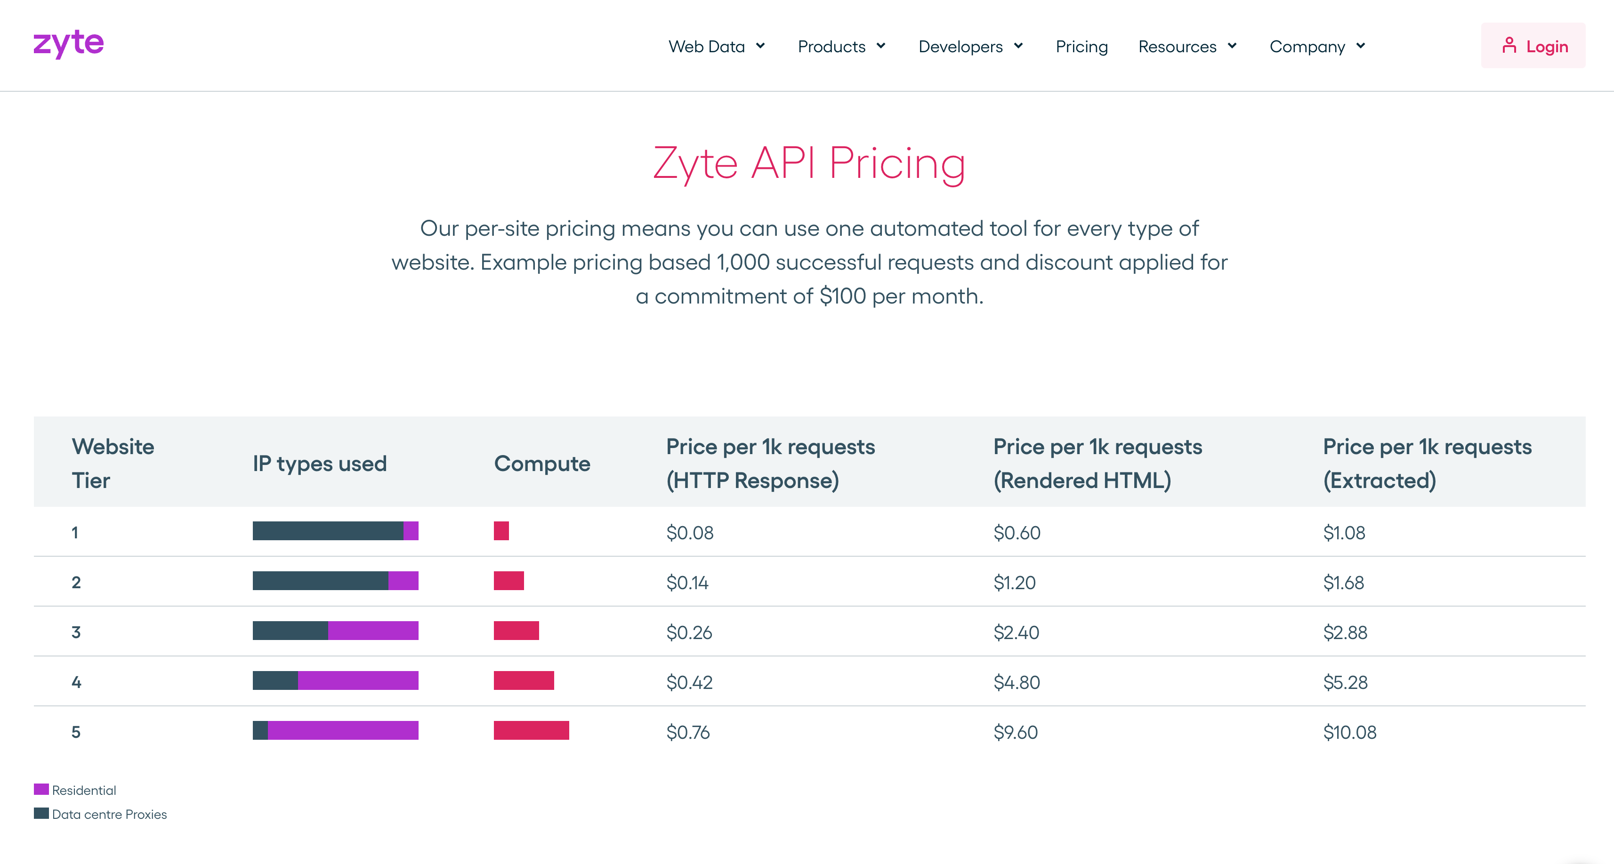Viewport: 1614px width, 864px height.
Task: Click the Residential legend color marker
Action: point(40,790)
